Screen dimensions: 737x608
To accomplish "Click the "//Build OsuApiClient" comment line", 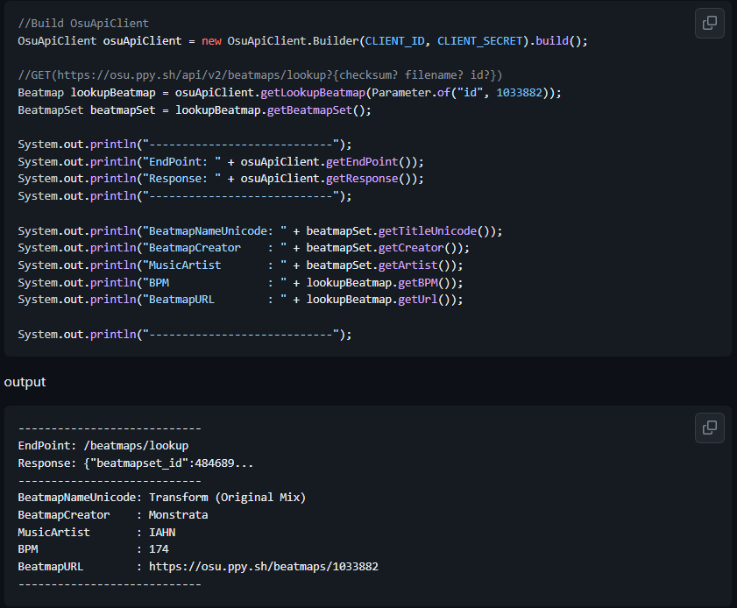I will 83,23.
